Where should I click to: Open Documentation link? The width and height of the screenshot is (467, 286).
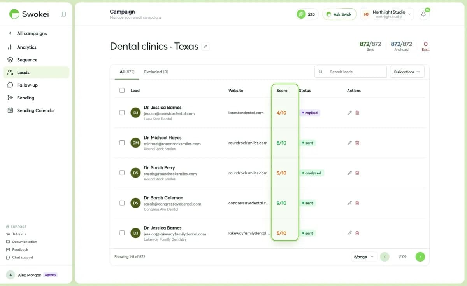coord(22,242)
